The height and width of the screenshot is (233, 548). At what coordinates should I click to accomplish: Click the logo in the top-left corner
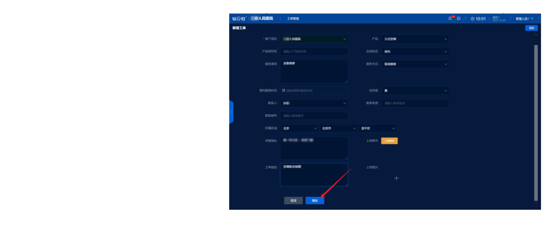(239, 18)
